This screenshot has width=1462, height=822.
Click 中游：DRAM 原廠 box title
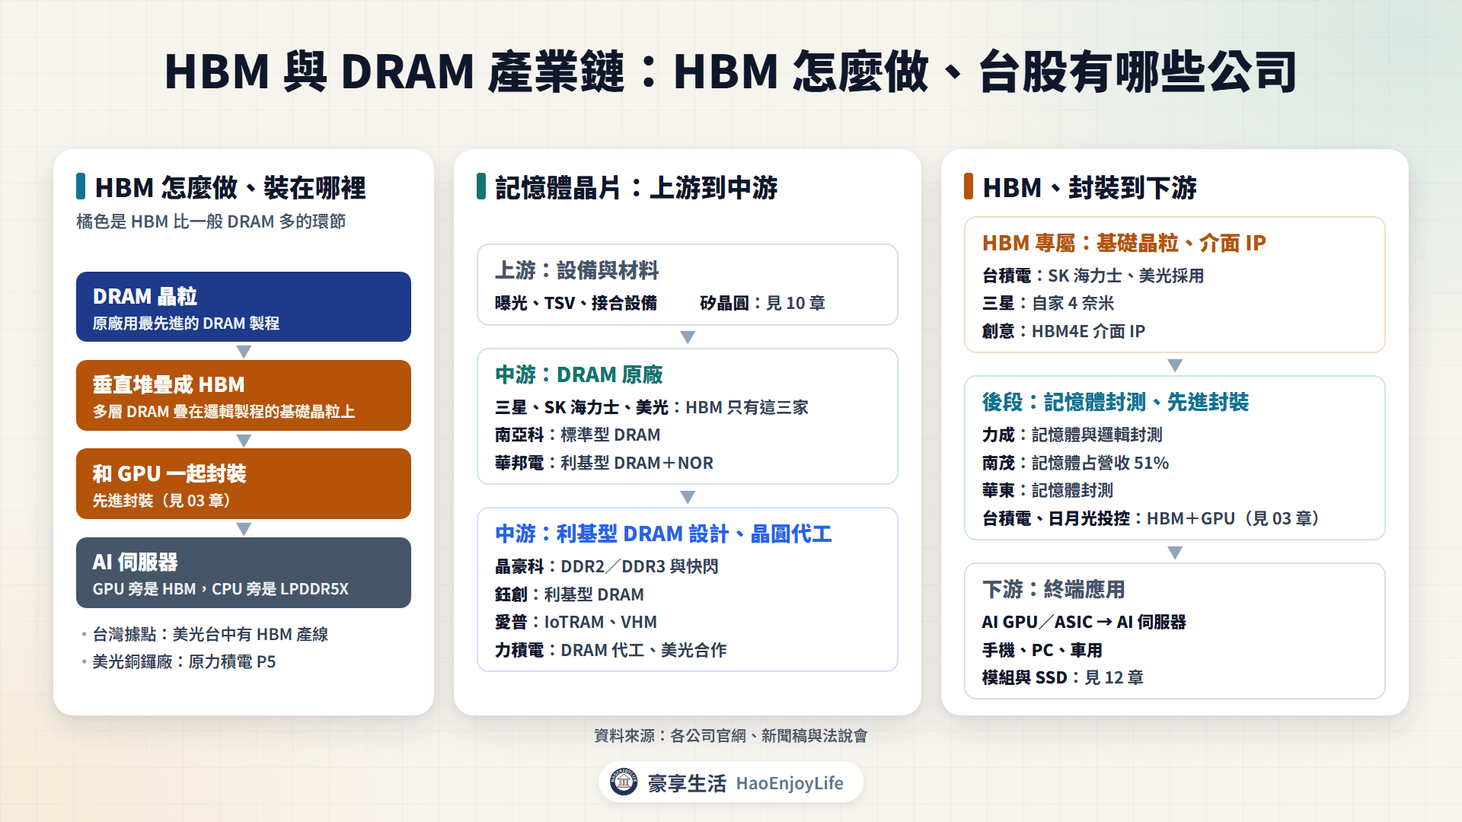(x=579, y=374)
